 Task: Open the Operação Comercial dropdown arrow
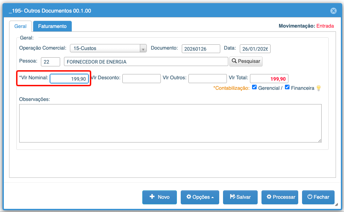143,49
